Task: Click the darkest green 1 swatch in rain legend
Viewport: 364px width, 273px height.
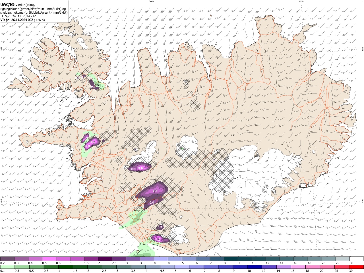Action: [65, 267]
